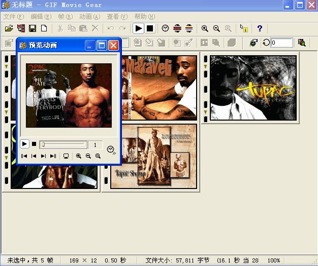
Task: Click the monitor display icon in preview window
Action: 66,156
